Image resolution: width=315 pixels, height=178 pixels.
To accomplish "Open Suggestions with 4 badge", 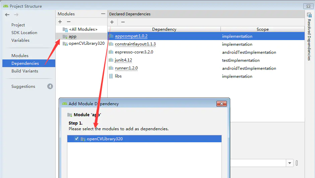I will tap(23, 86).
